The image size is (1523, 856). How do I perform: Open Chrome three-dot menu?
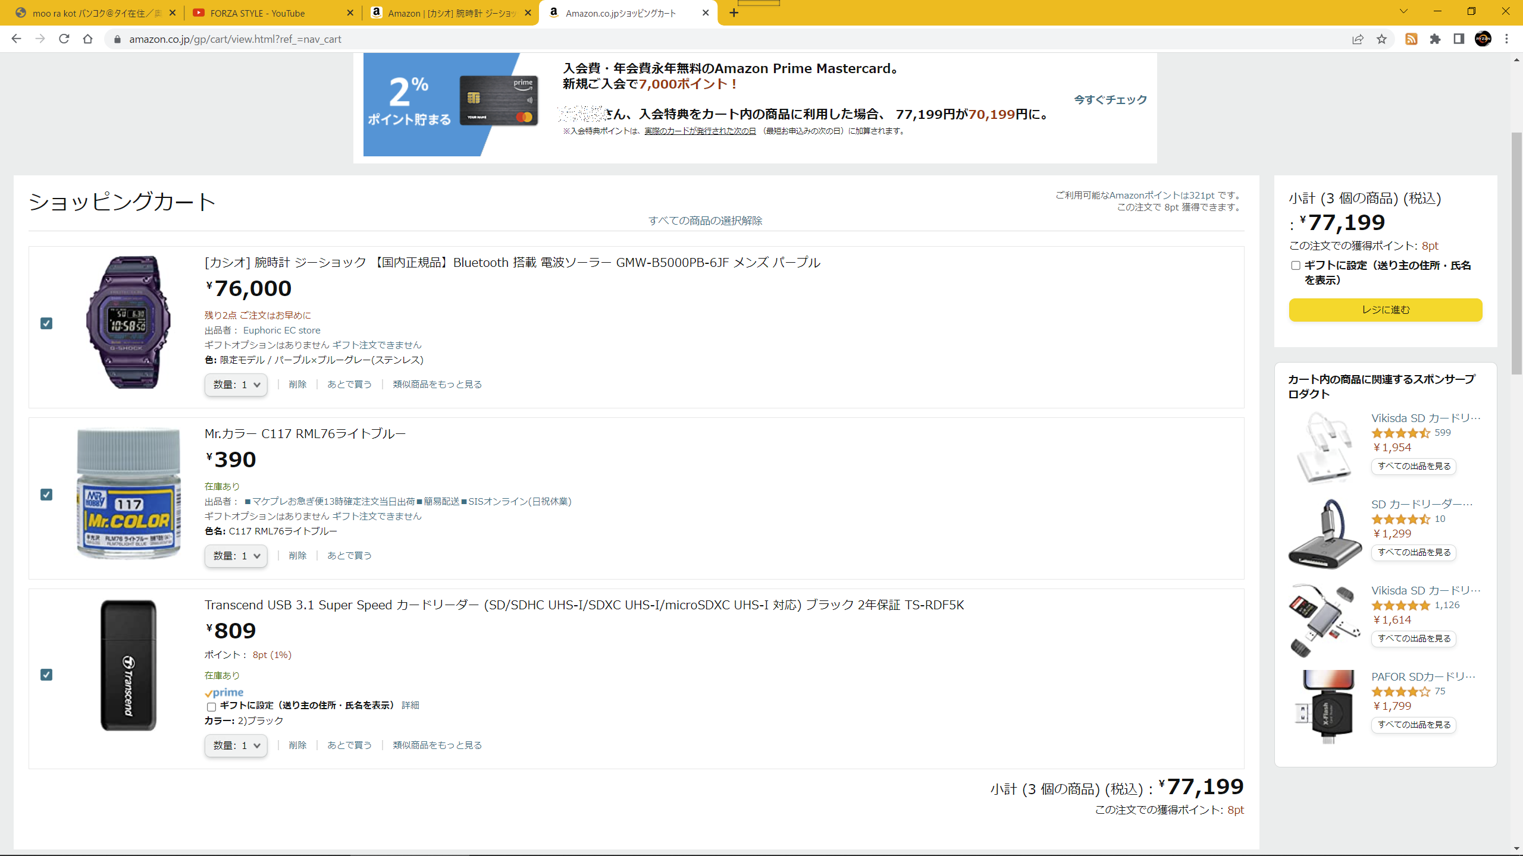[x=1507, y=39]
